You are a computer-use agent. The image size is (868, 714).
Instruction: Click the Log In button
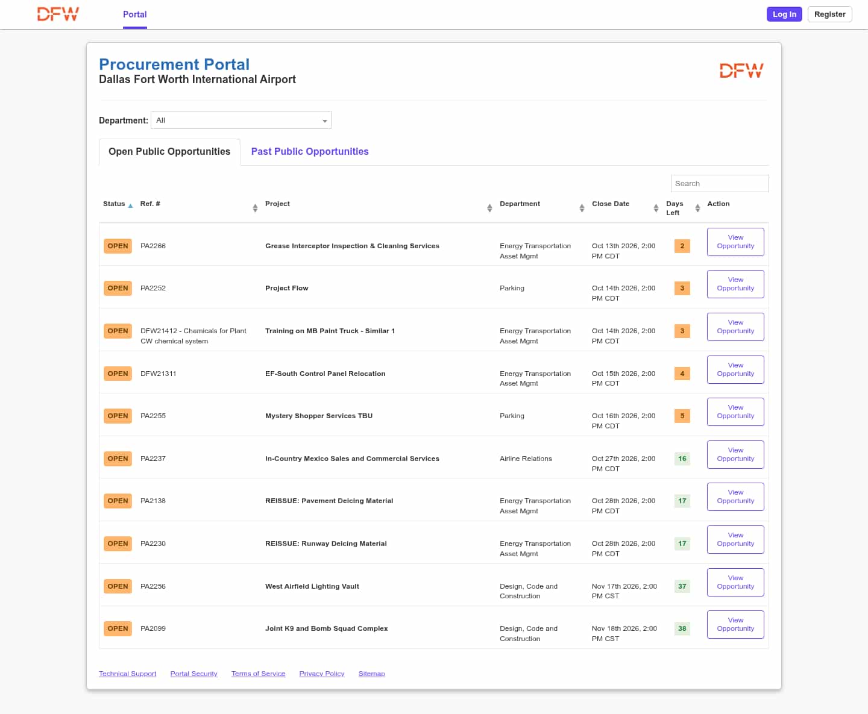[784, 14]
